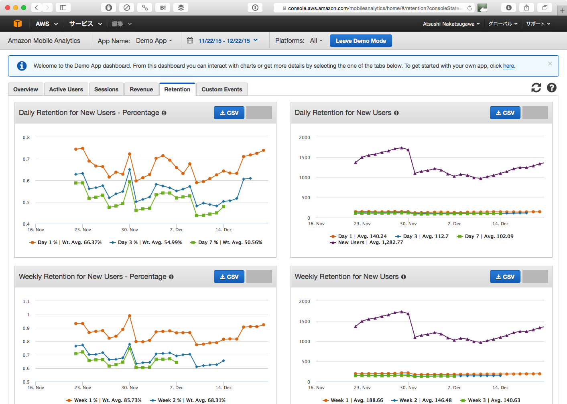Click the Safari sidebar toggle icon
The height and width of the screenshot is (404, 567).
[63, 8]
